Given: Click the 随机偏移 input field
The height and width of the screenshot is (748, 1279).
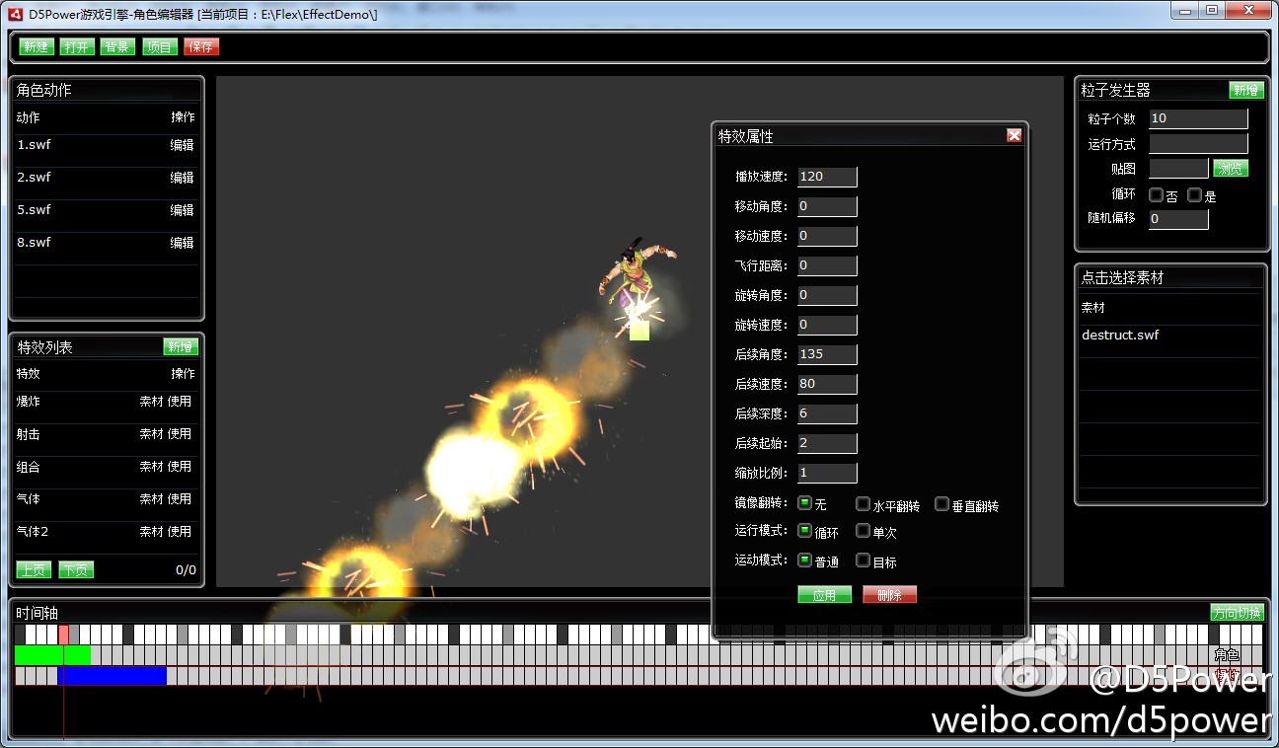Looking at the screenshot, I should [1178, 219].
